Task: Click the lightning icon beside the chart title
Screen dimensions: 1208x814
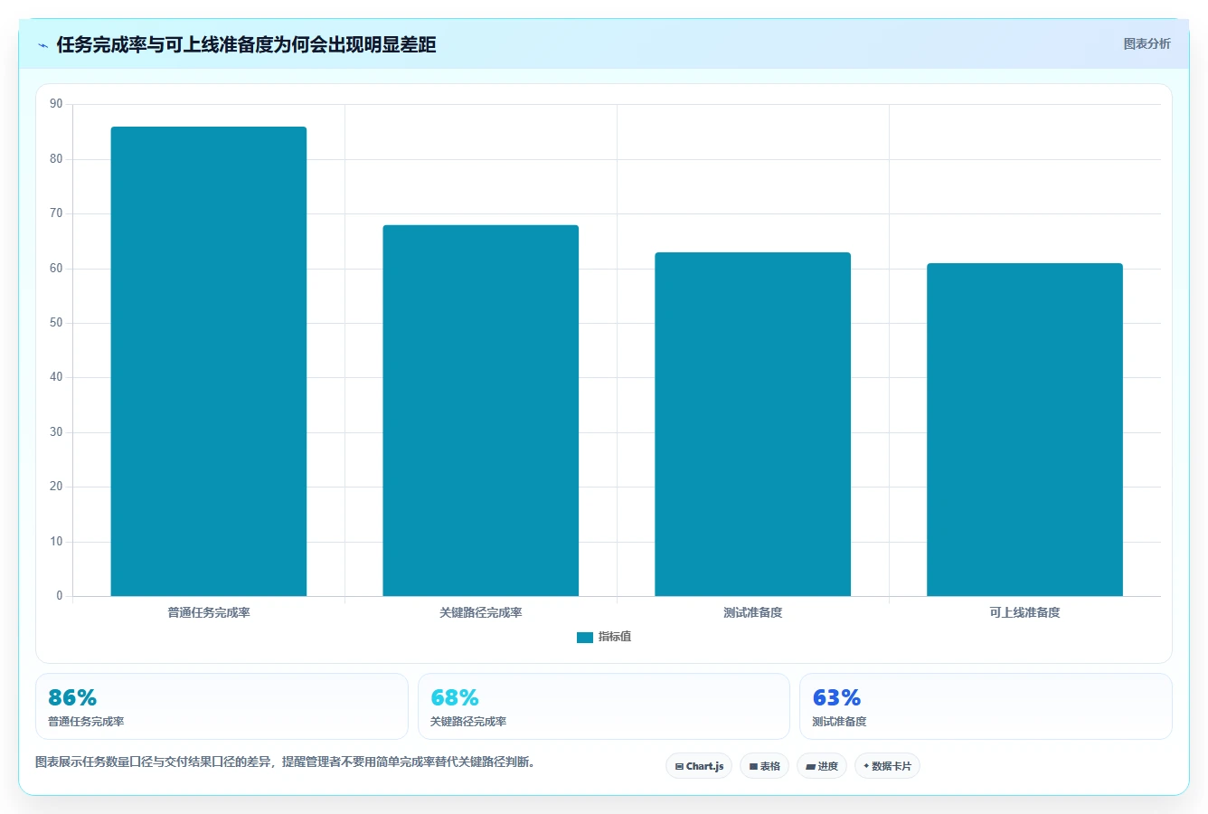Action: click(x=42, y=45)
